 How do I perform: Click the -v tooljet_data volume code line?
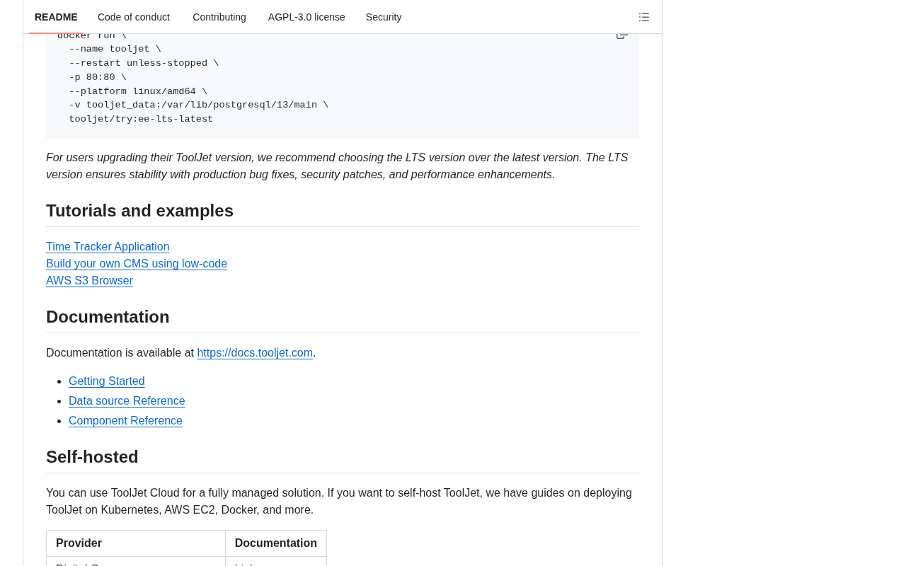coord(199,105)
